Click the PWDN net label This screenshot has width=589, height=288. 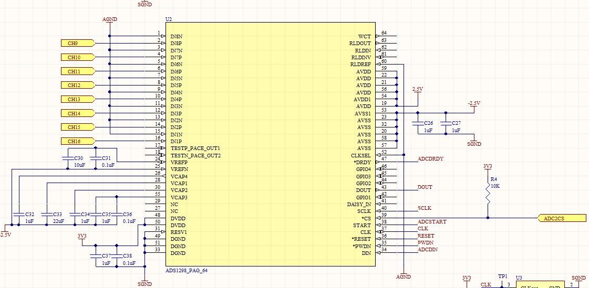(x=425, y=243)
